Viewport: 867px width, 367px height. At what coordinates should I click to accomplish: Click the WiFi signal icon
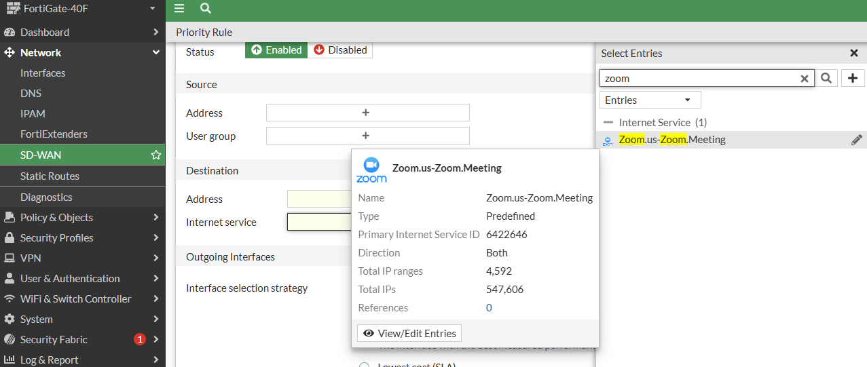click(10, 298)
